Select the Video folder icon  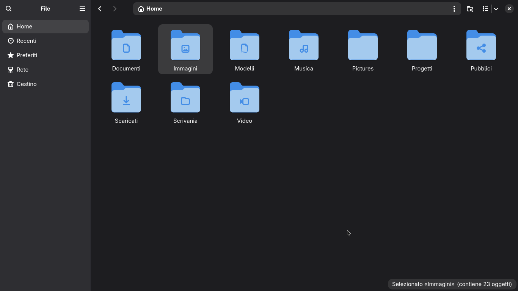(245, 97)
